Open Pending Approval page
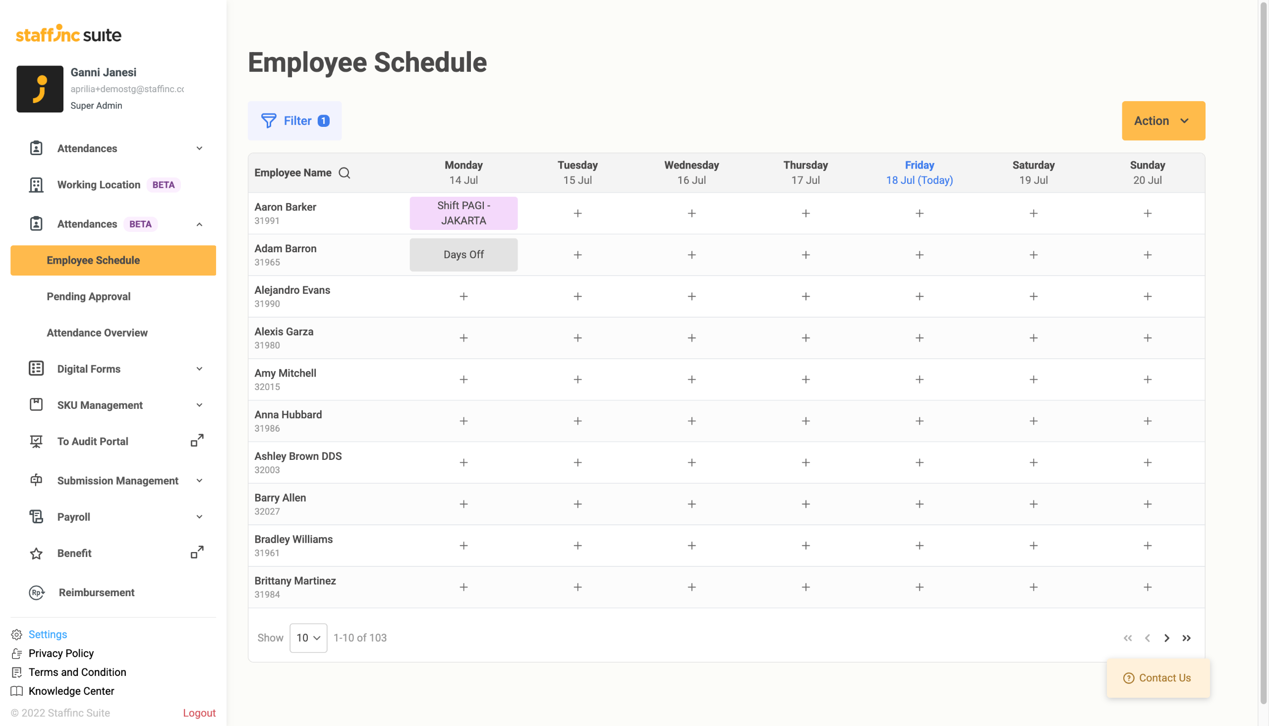The height and width of the screenshot is (726, 1269). click(x=88, y=296)
